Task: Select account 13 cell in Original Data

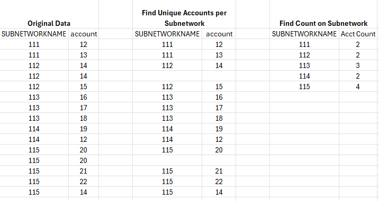Action: point(84,55)
